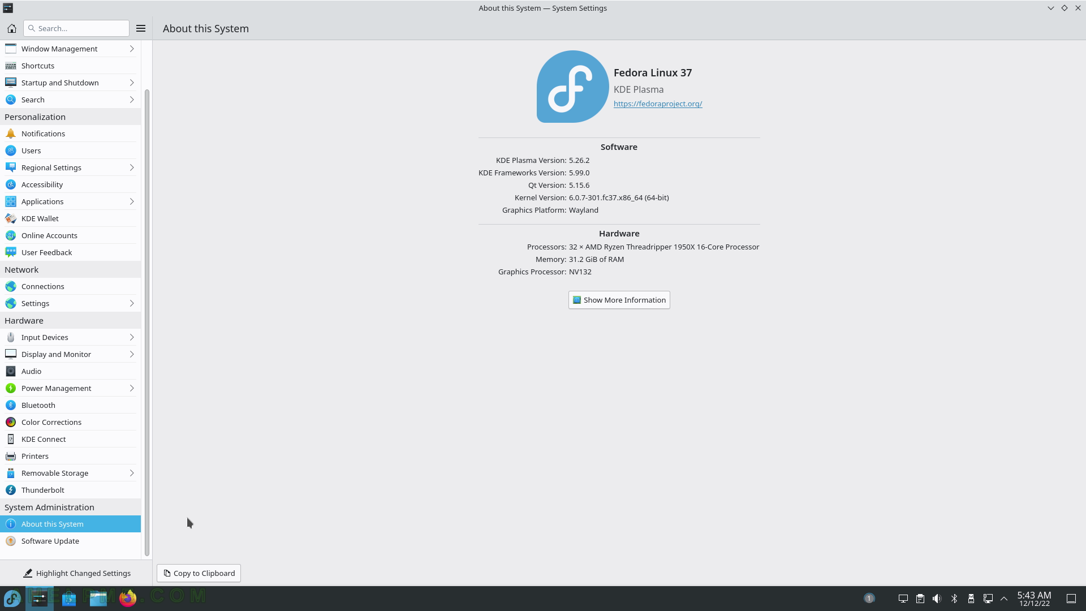Click the Fedora logo image
1086x611 pixels.
572,87
